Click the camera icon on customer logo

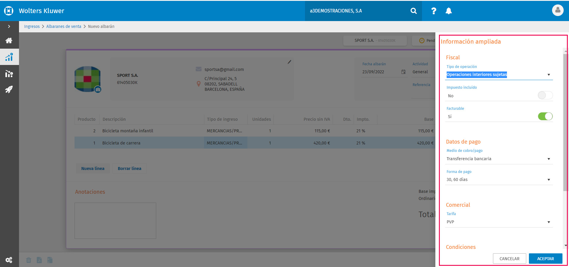pos(98,89)
